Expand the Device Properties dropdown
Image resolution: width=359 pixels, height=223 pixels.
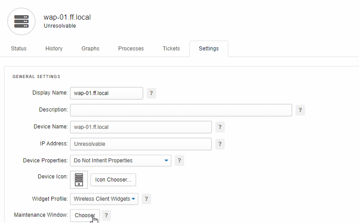click(120, 161)
